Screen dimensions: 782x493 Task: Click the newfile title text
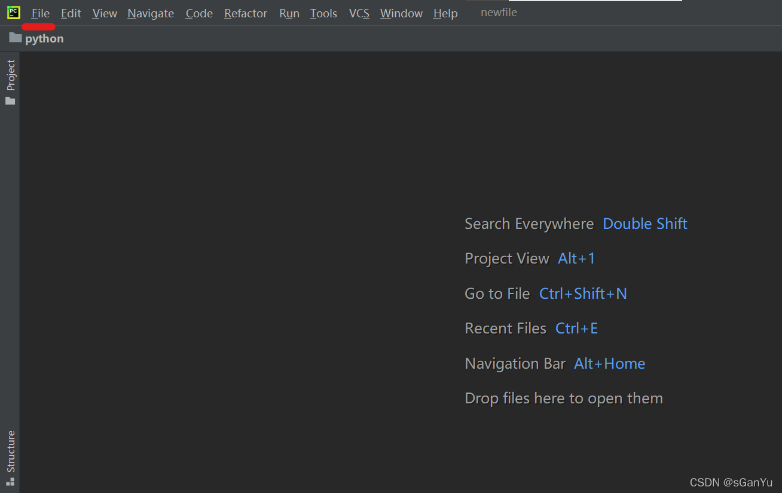pyautogui.click(x=499, y=13)
